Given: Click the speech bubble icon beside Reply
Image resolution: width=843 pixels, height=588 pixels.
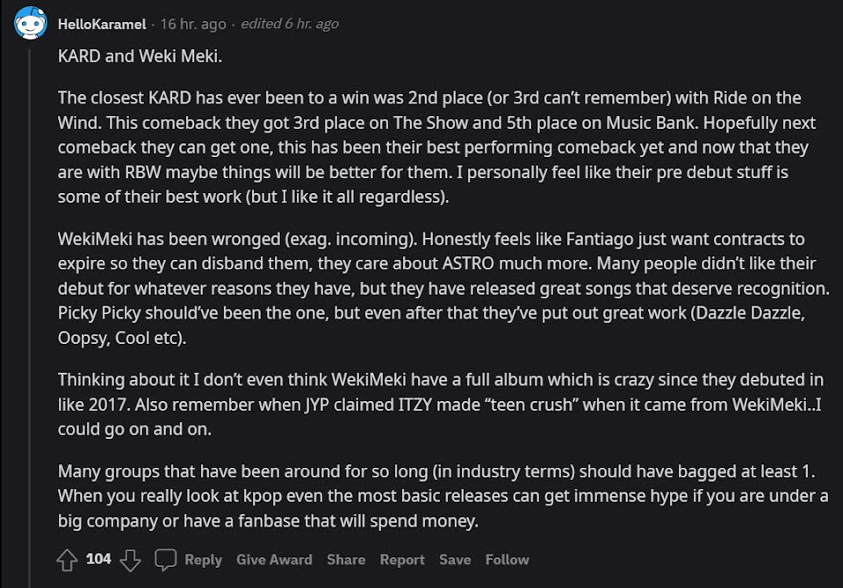Looking at the screenshot, I should tap(166, 560).
